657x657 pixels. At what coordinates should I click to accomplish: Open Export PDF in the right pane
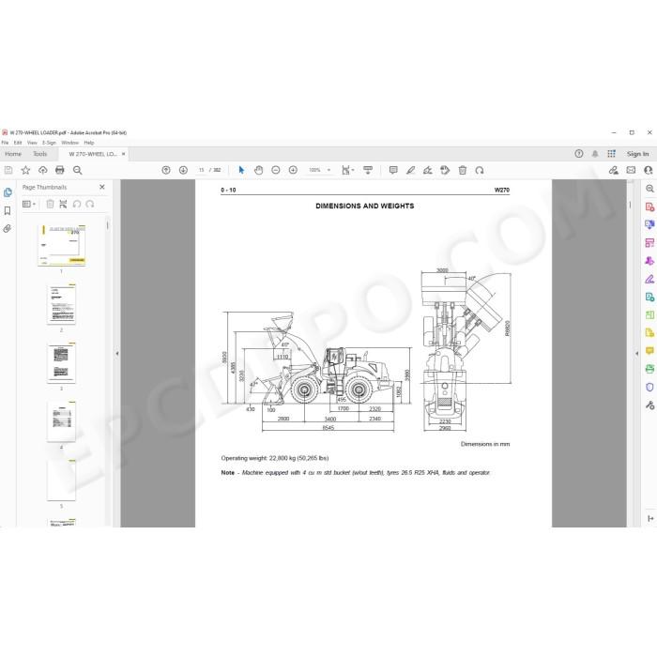tap(649, 297)
